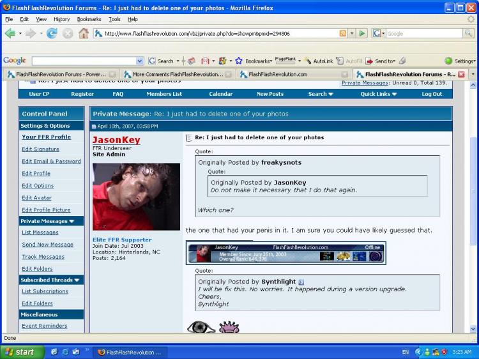The width and height of the screenshot is (479, 359).
Task: Click the page scrollbar down arrow
Action: (473, 329)
